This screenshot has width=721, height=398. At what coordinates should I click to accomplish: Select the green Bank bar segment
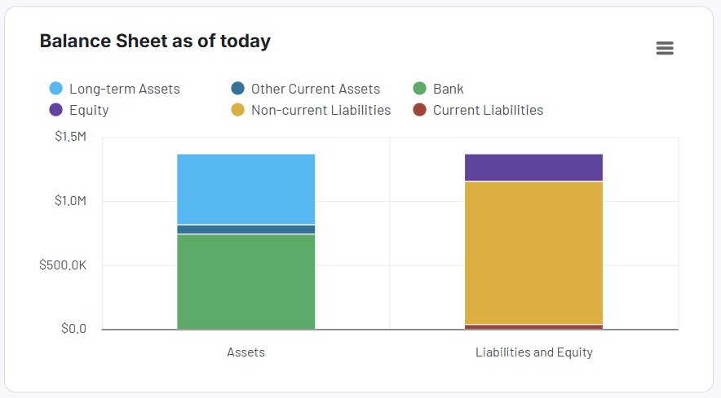[x=246, y=282]
